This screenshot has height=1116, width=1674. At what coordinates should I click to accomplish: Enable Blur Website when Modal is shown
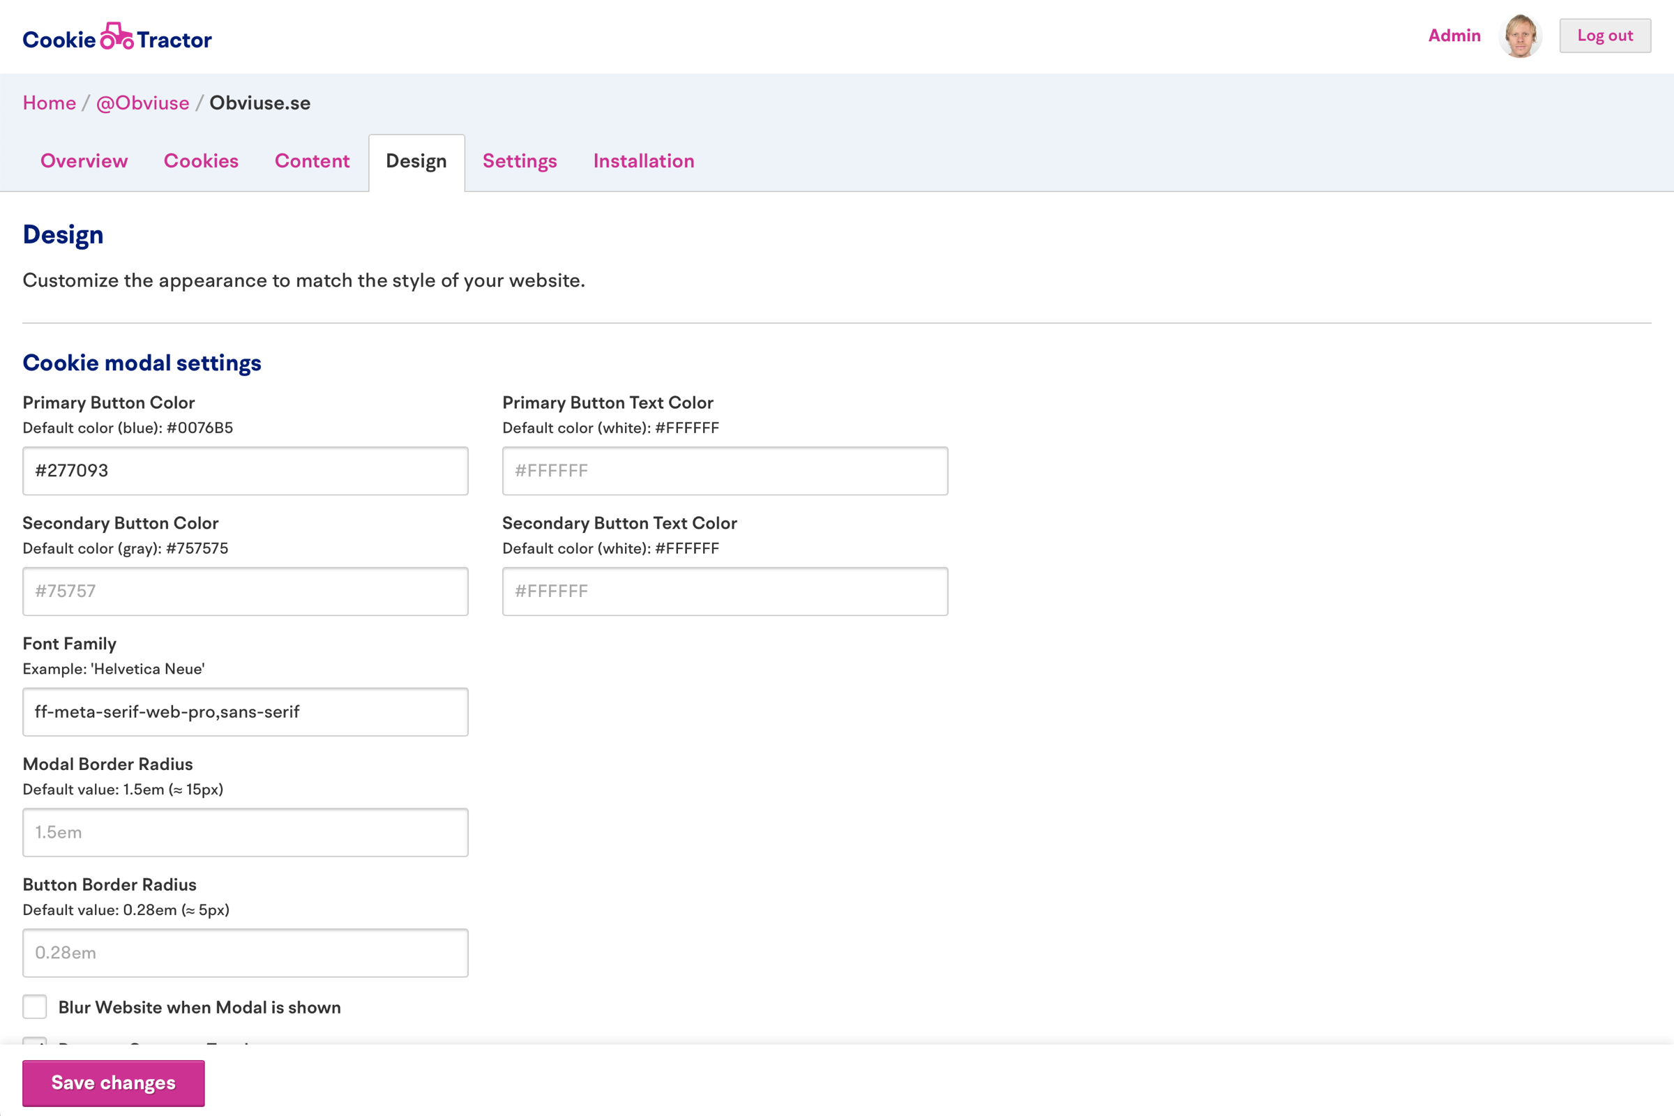pos(35,1006)
